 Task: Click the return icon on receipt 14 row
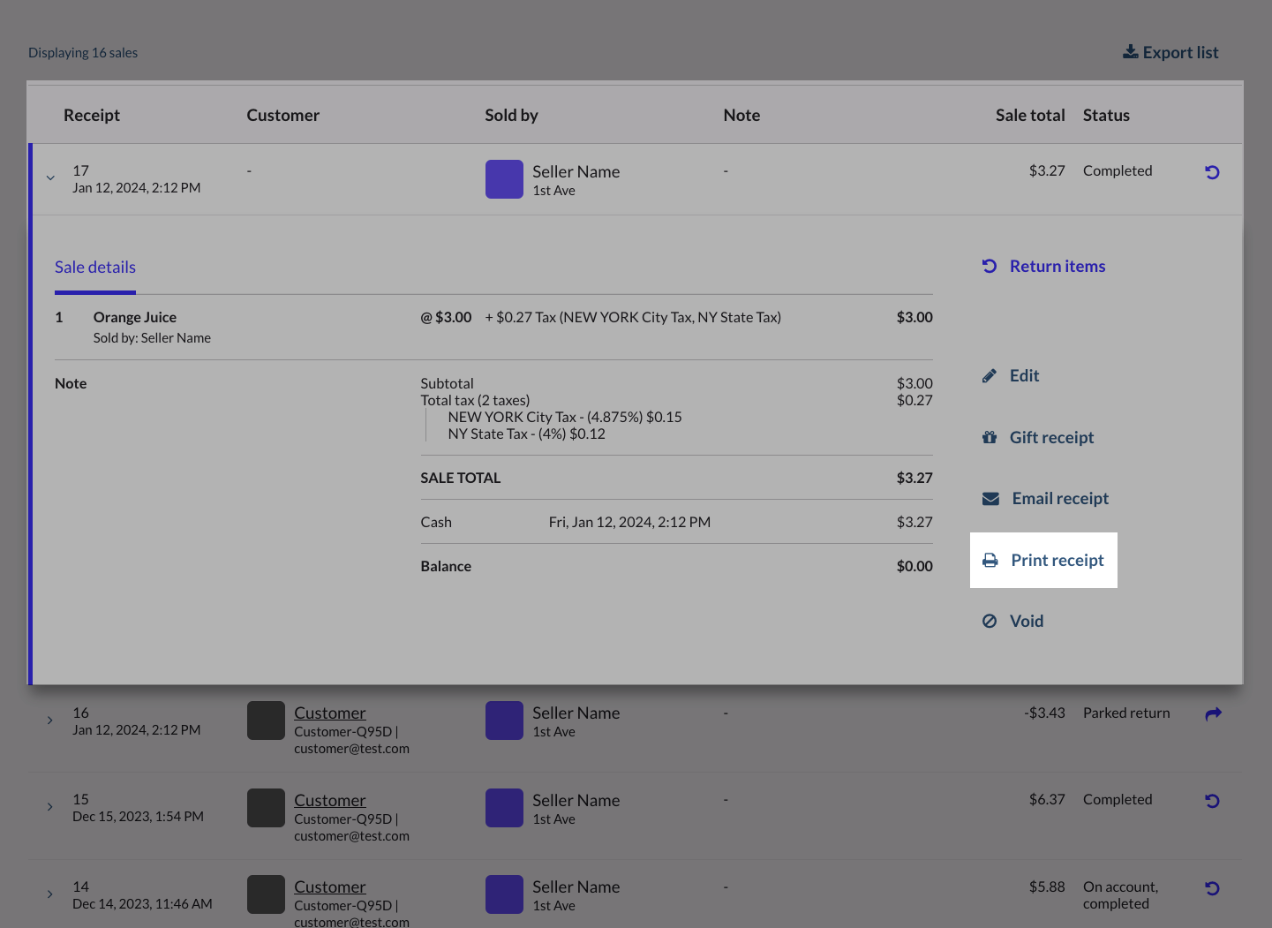[x=1212, y=888]
